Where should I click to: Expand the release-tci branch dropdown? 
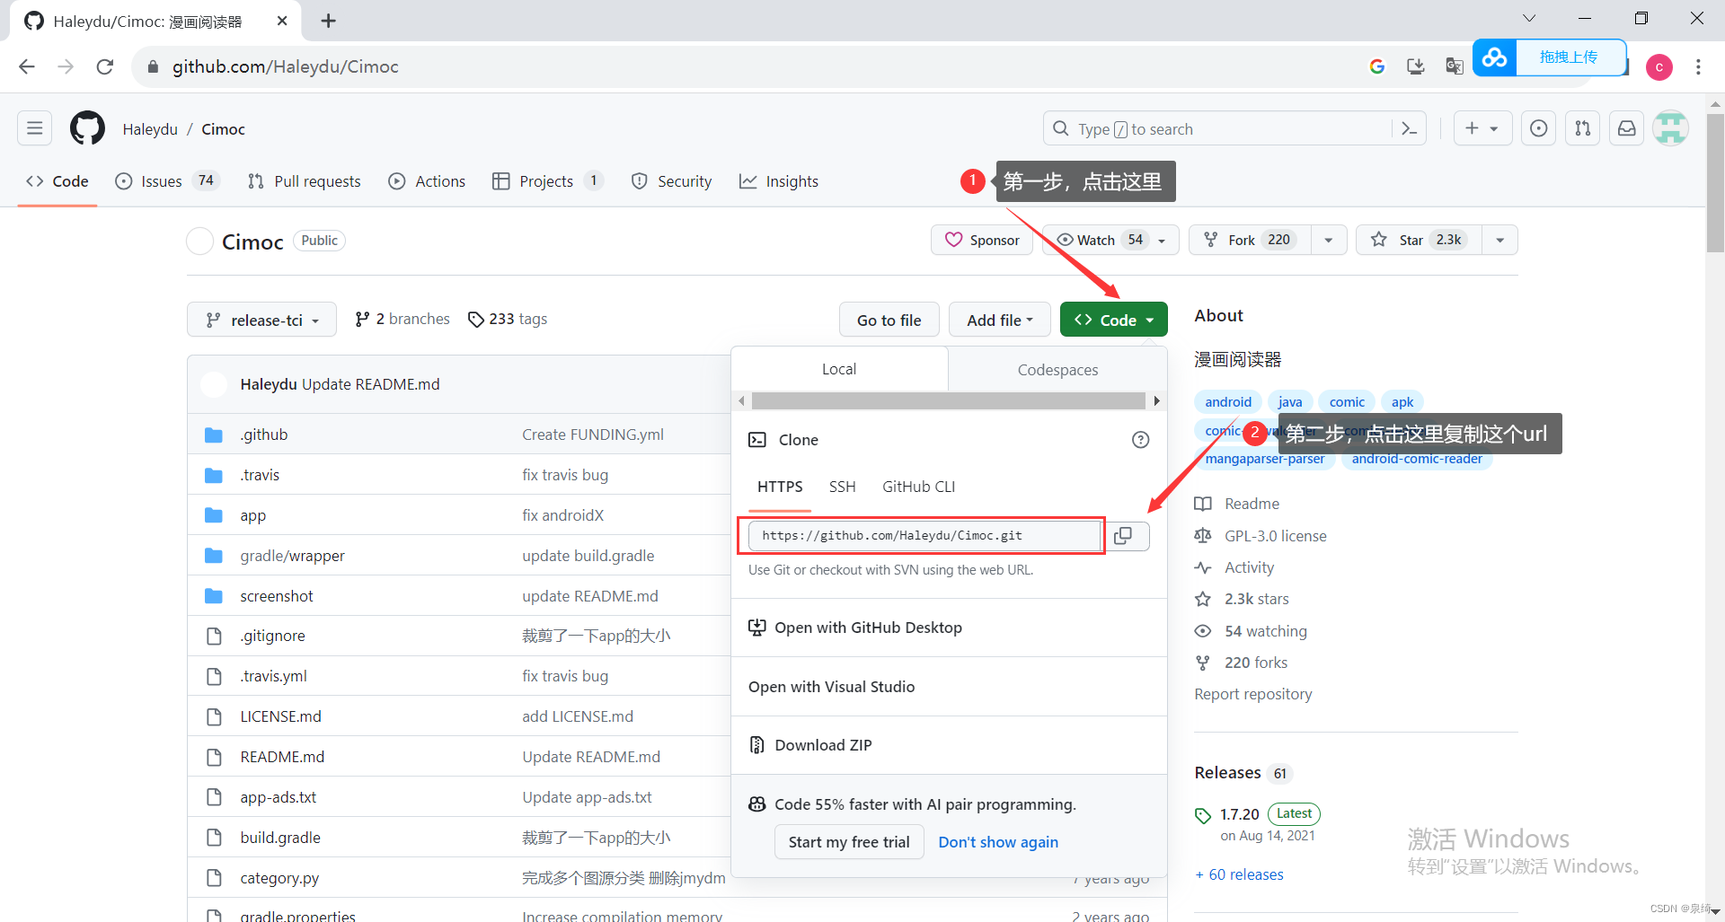pyautogui.click(x=261, y=320)
